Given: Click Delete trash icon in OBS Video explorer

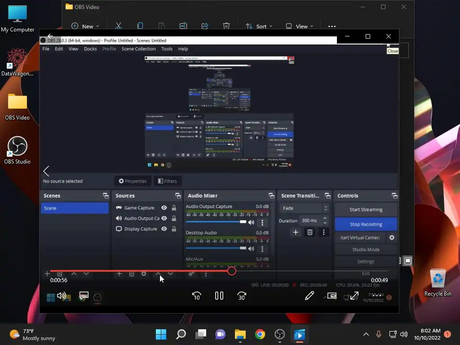Looking at the screenshot, I should 226,26.
